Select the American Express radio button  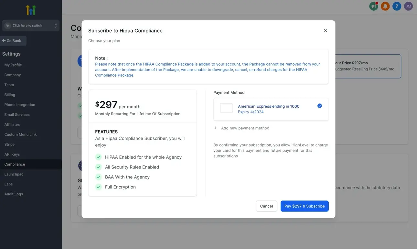click(319, 106)
